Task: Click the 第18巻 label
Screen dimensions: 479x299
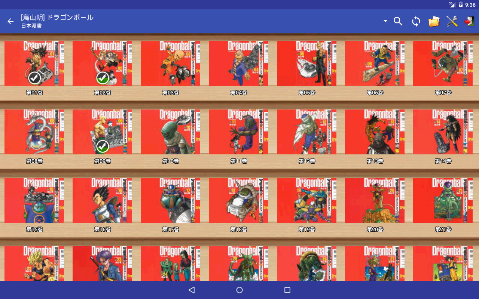Action: (239, 229)
